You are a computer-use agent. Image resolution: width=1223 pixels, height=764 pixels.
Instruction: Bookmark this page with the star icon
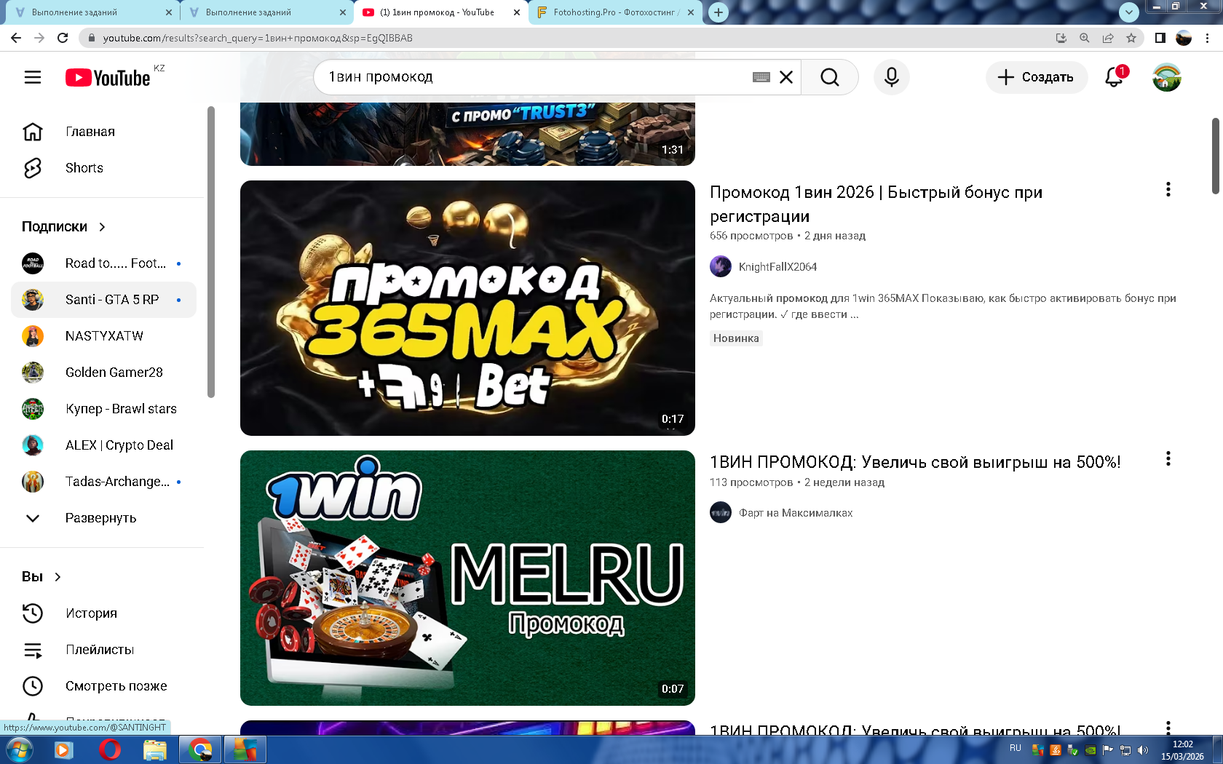pyautogui.click(x=1131, y=38)
